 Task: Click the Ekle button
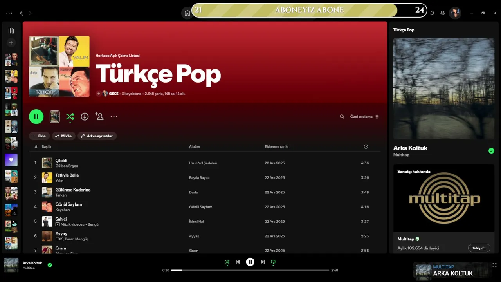[x=39, y=136]
